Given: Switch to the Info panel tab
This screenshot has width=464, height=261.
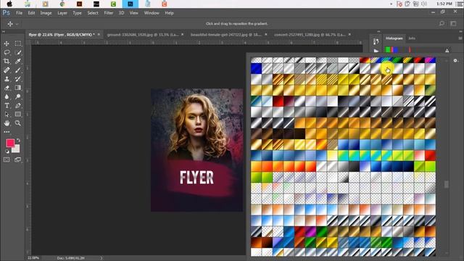Looking at the screenshot, I should click(x=412, y=38).
